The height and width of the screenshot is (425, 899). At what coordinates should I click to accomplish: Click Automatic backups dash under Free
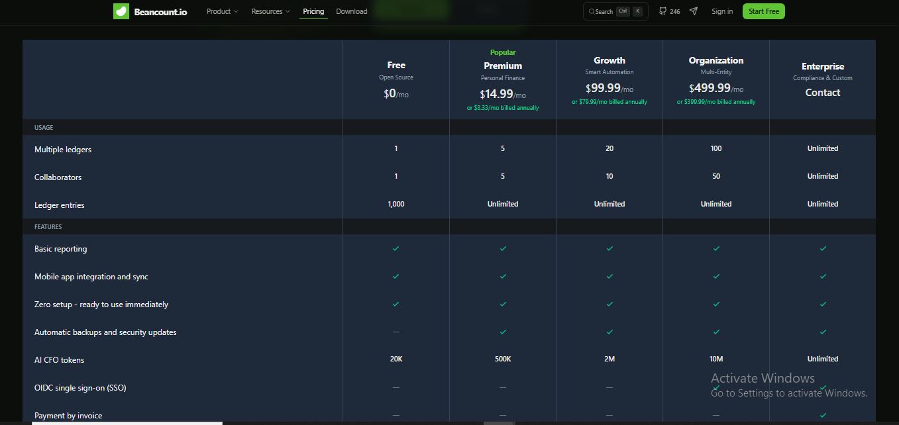(396, 332)
